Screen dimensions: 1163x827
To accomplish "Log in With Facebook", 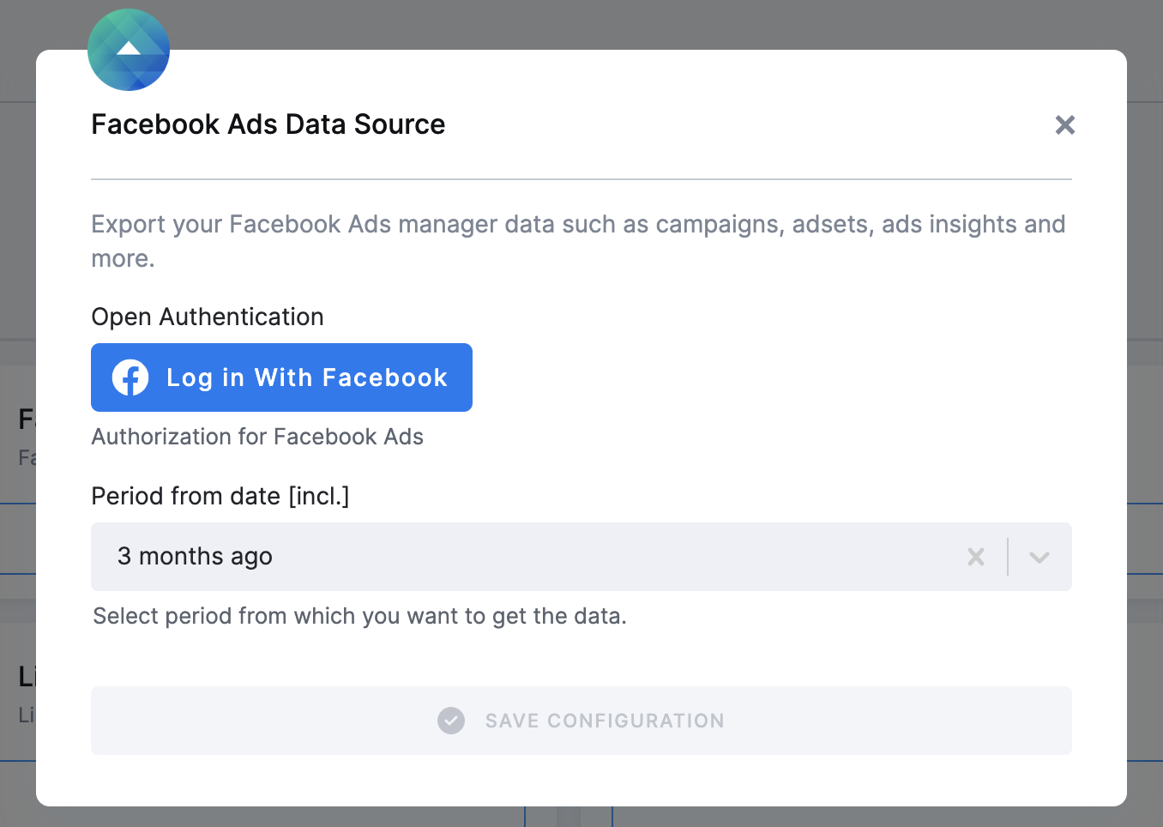I will coord(281,377).
